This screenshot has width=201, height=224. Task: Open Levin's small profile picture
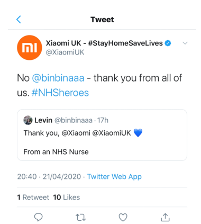tap(28, 120)
